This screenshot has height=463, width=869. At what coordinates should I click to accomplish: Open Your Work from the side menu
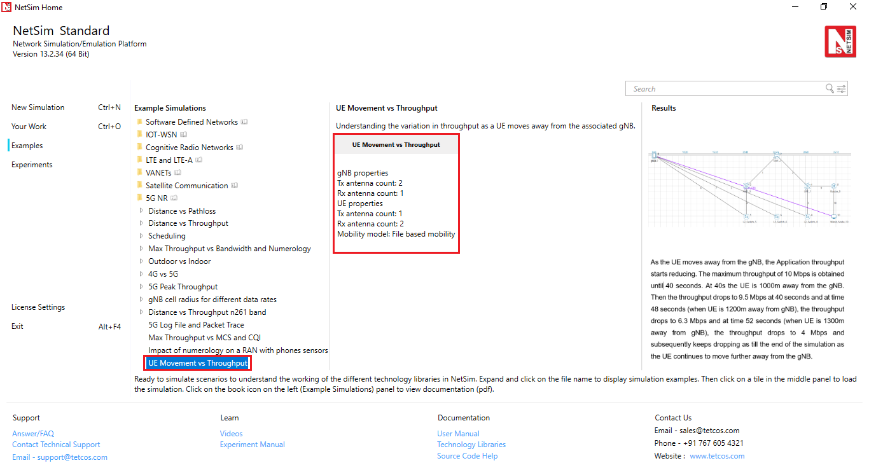tap(29, 127)
